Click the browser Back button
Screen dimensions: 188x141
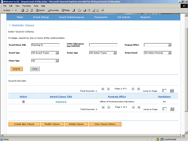[7, 10]
